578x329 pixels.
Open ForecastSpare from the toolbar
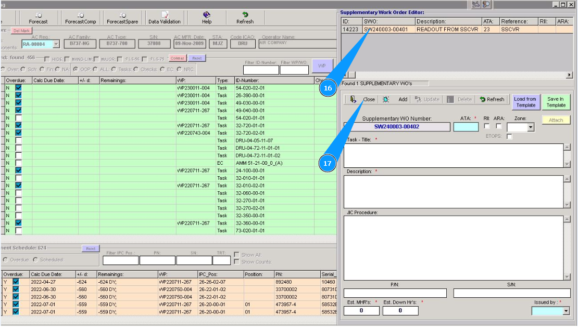coord(122,18)
